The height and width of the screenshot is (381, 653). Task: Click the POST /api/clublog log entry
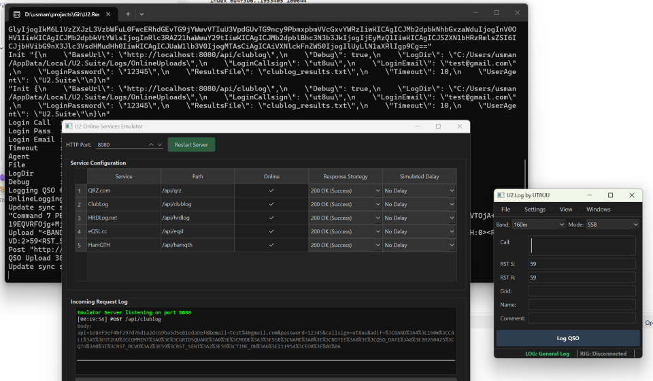[119, 319]
